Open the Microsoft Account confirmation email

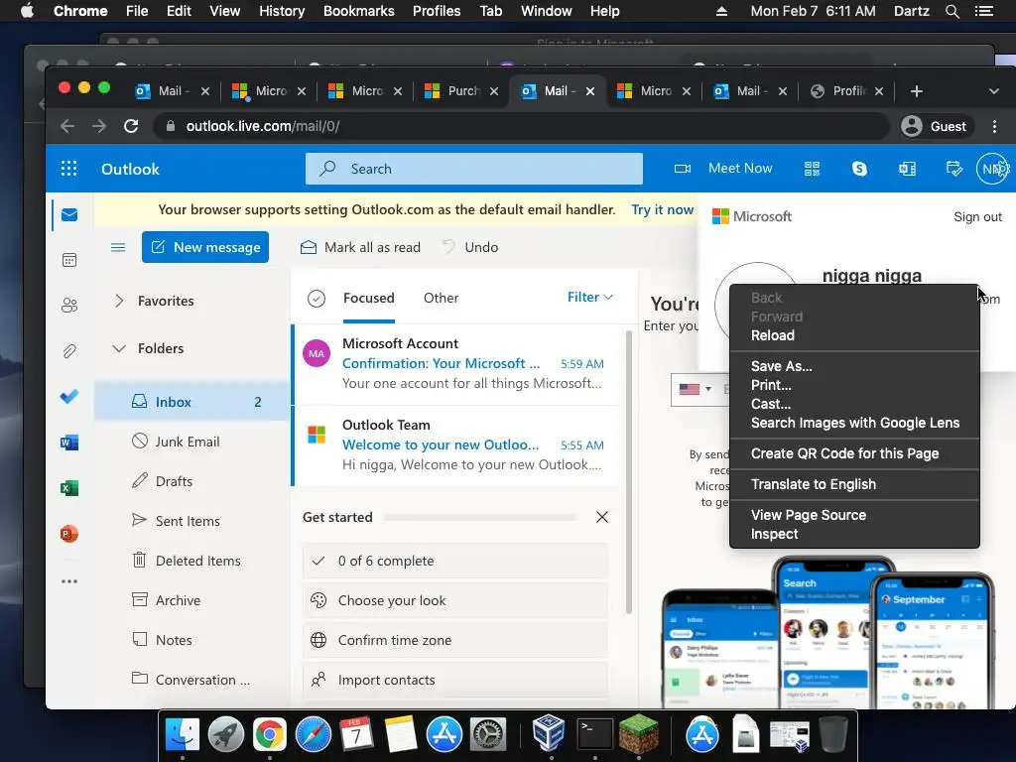(455, 363)
